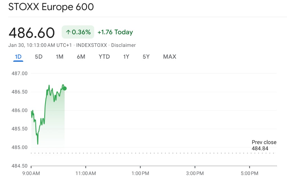Image resolution: width=287 pixels, height=181 pixels.
Task: Click the 1:00 PM axis label
Action: 140,173
